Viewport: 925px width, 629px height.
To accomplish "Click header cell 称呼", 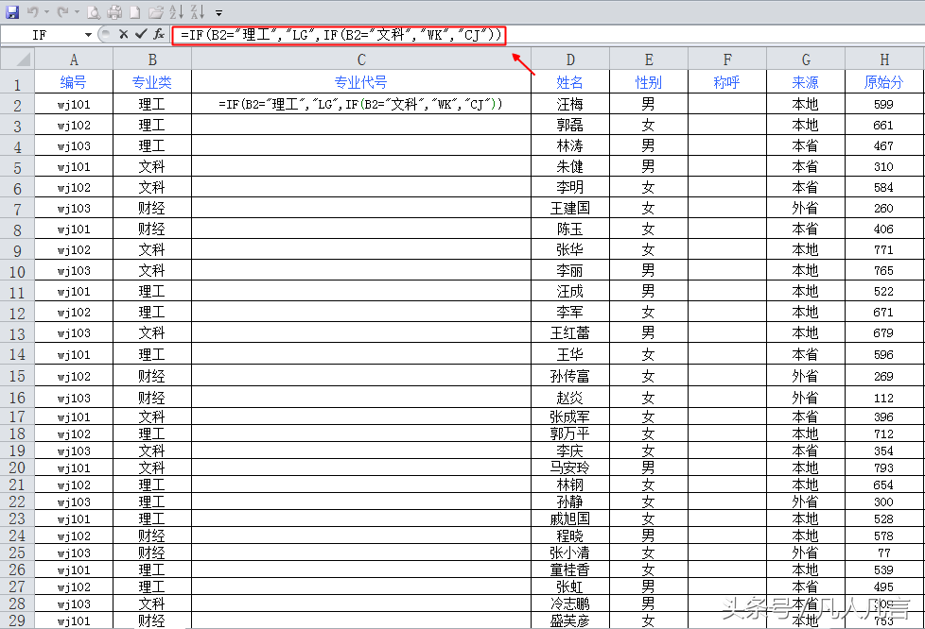I will [x=726, y=82].
